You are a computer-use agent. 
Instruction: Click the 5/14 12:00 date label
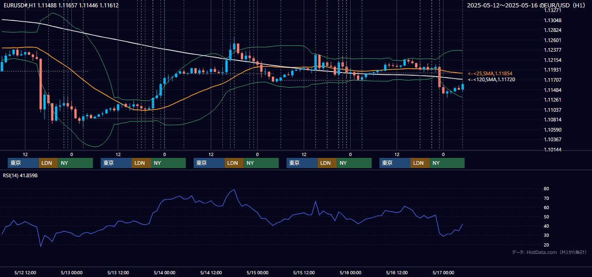[211, 272]
